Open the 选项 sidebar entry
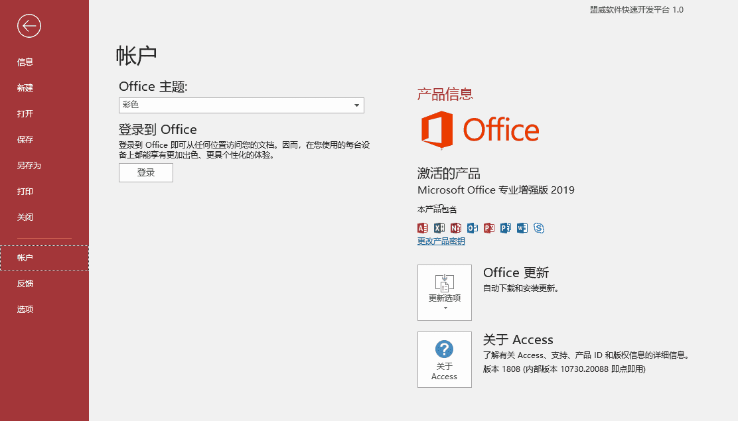This screenshot has height=421, width=738. tap(25, 310)
